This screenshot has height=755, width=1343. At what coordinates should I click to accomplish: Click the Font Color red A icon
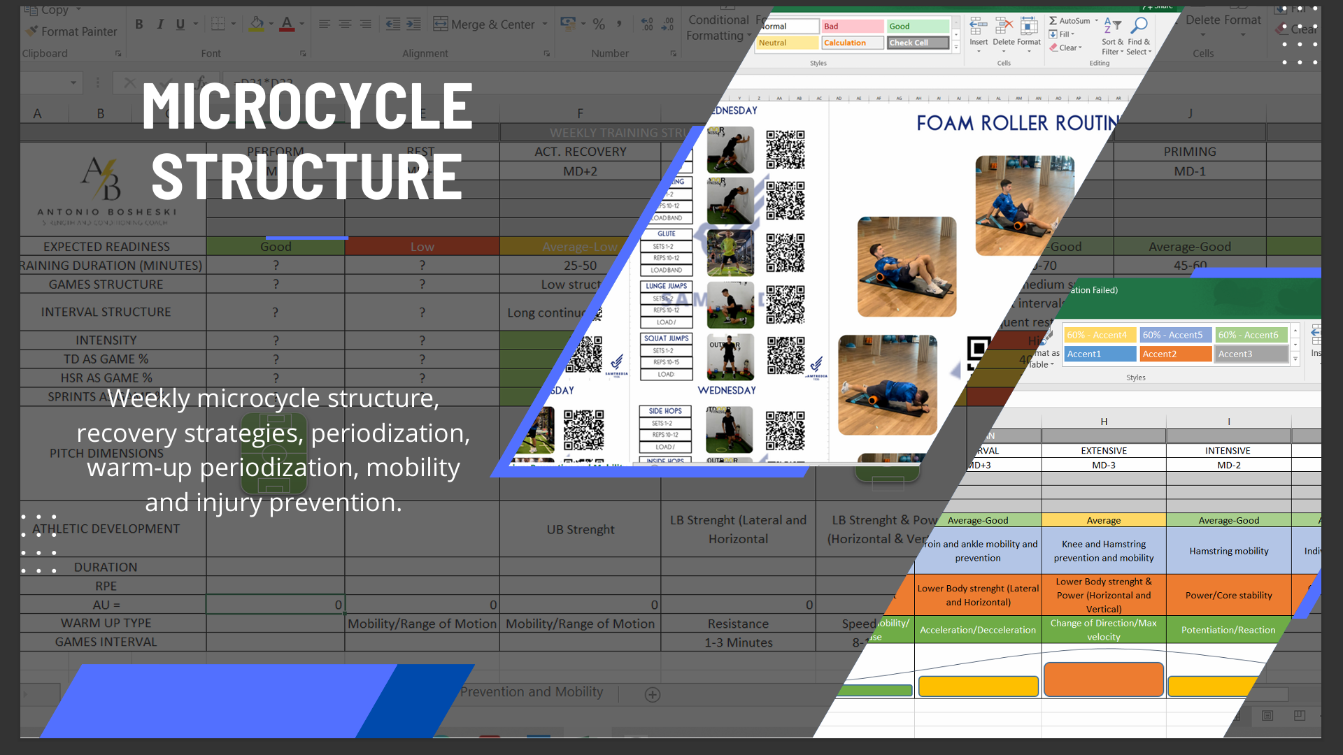(x=287, y=24)
